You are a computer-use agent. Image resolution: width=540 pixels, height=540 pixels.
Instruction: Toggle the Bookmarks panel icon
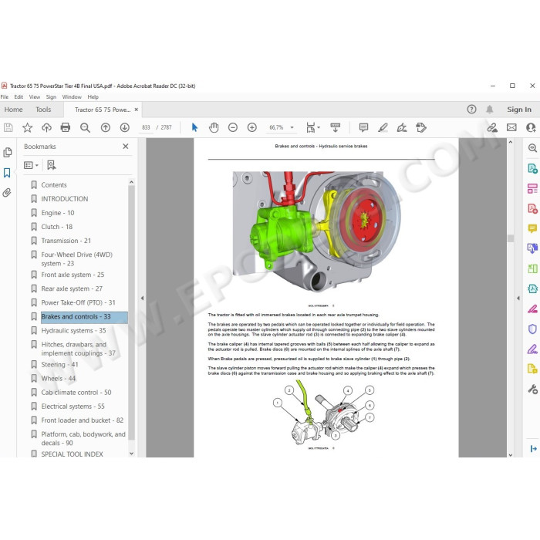[7, 173]
